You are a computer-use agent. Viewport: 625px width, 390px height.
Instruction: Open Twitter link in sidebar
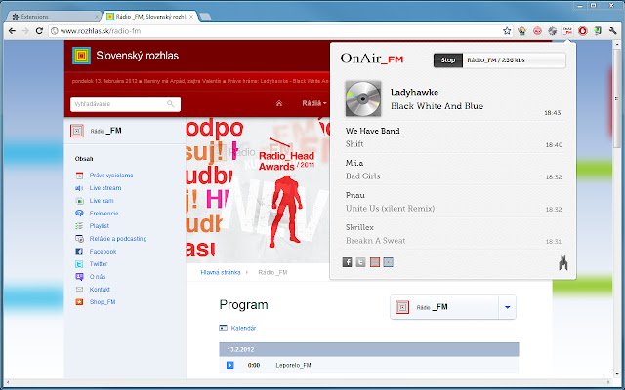point(99,264)
